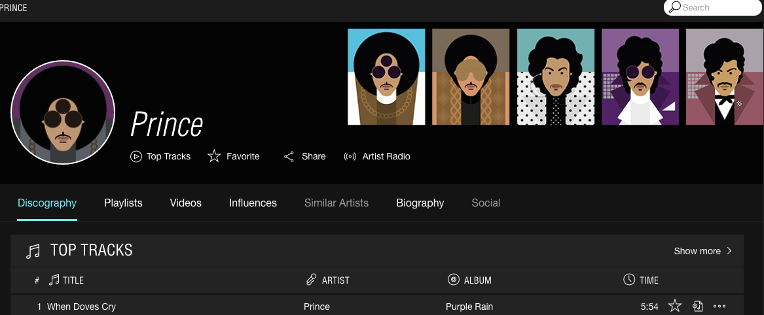Select the purple-background Prince portrait thumbnail
This screenshot has height=315, width=764.
pos(640,77)
